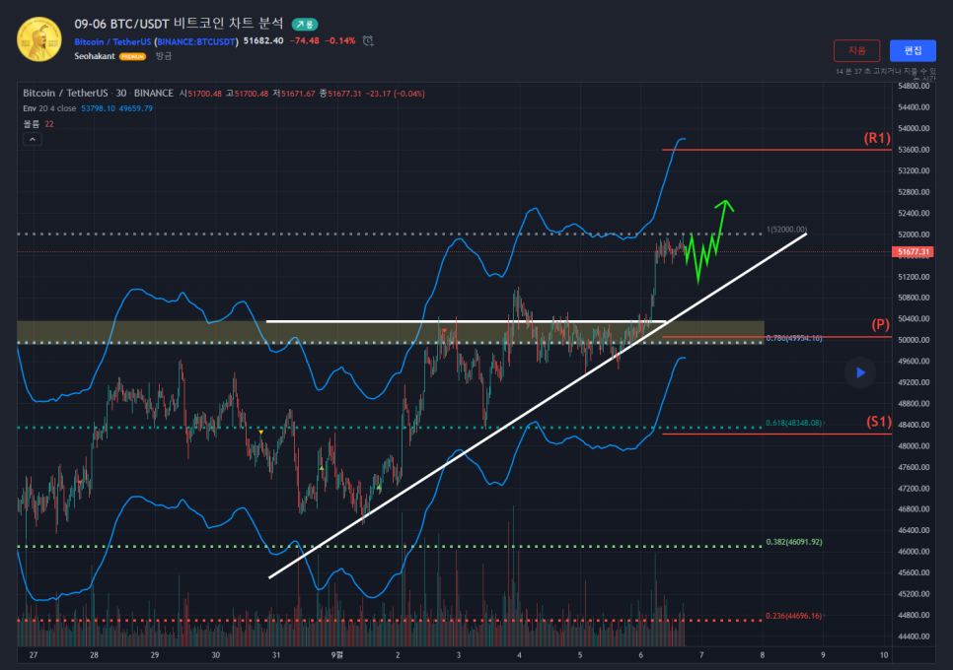Click the red 51677.31 current price label
The image size is (953, 670).
pos(912,252)
